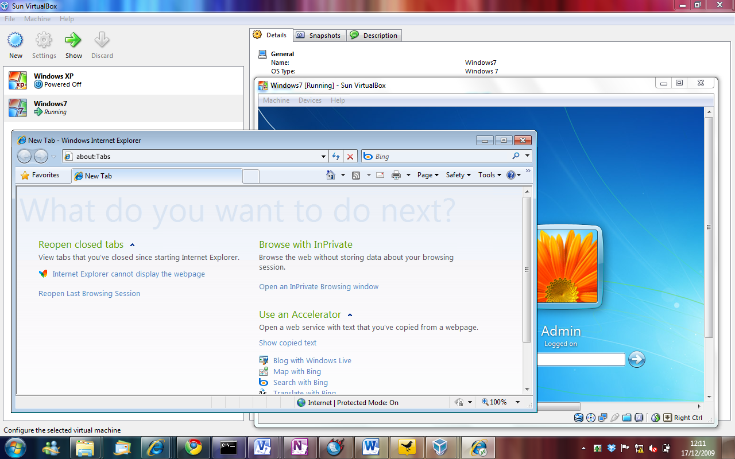Viewport: 735px width, 459px height.
Task: Click the hard disk activity icon in VM status bar
Action: click(579, 418)
